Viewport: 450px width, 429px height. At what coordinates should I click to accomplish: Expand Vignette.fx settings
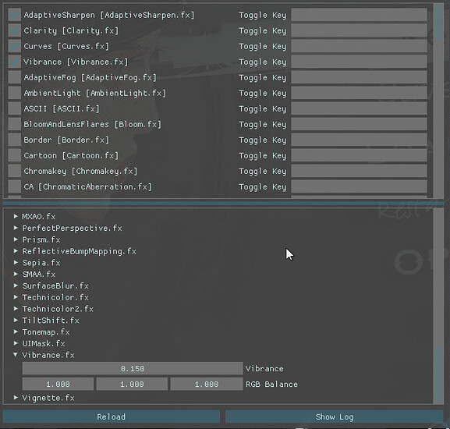coord(16,398)
